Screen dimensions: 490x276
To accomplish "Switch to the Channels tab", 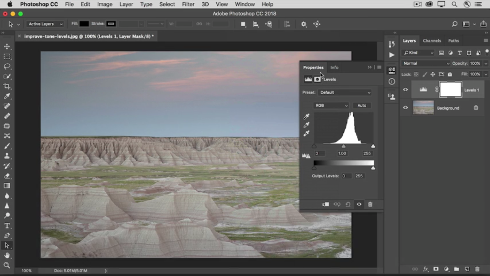I will (x=432, y=41).
